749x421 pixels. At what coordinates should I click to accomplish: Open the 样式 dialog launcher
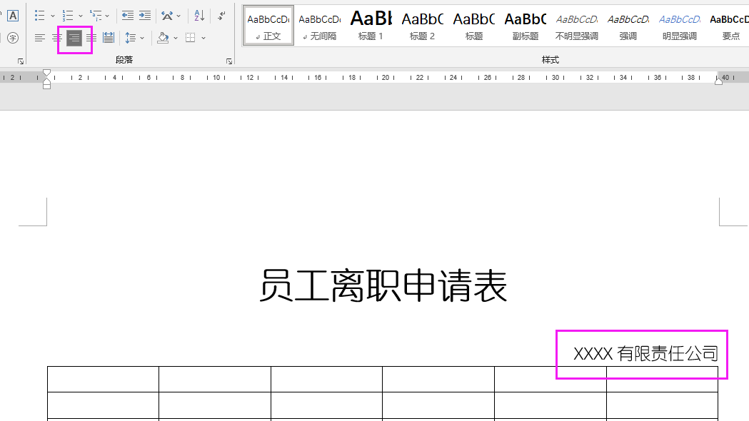click(x=746, y=62)
